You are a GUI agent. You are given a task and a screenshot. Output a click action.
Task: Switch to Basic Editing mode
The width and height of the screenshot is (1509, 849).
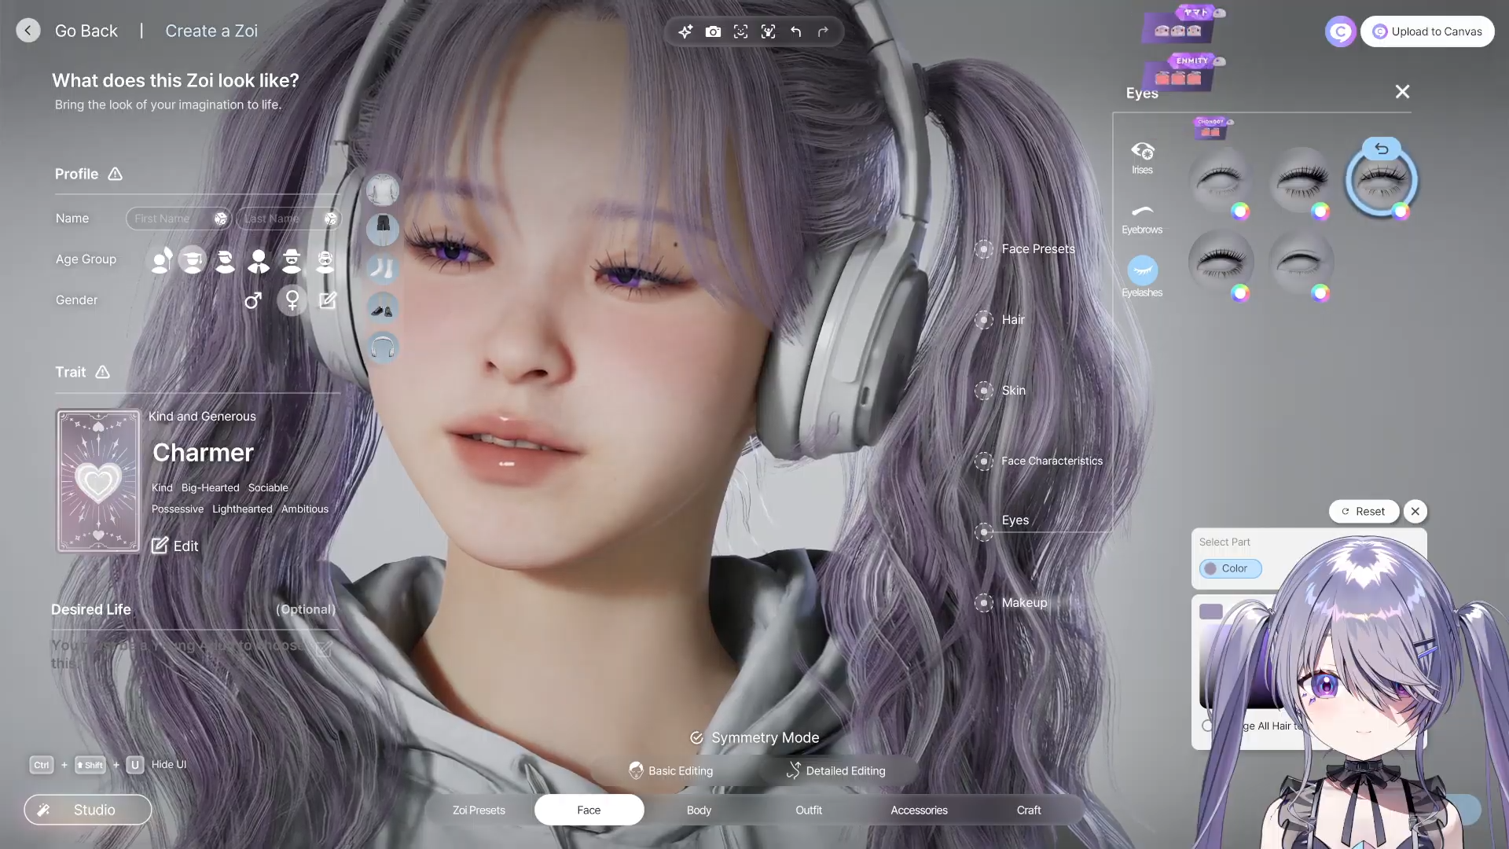coord(671,771)
